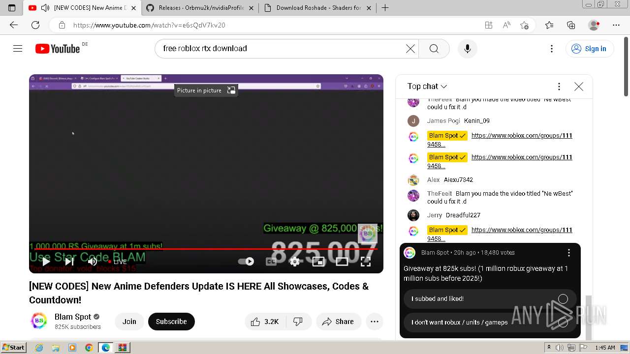Open the Blam Spot channel name
This screenshot has height=354, width=630.
73,317
